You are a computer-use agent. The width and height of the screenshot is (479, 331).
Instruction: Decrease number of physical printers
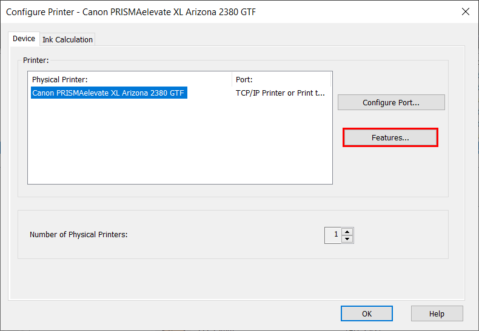pos(347,239)
